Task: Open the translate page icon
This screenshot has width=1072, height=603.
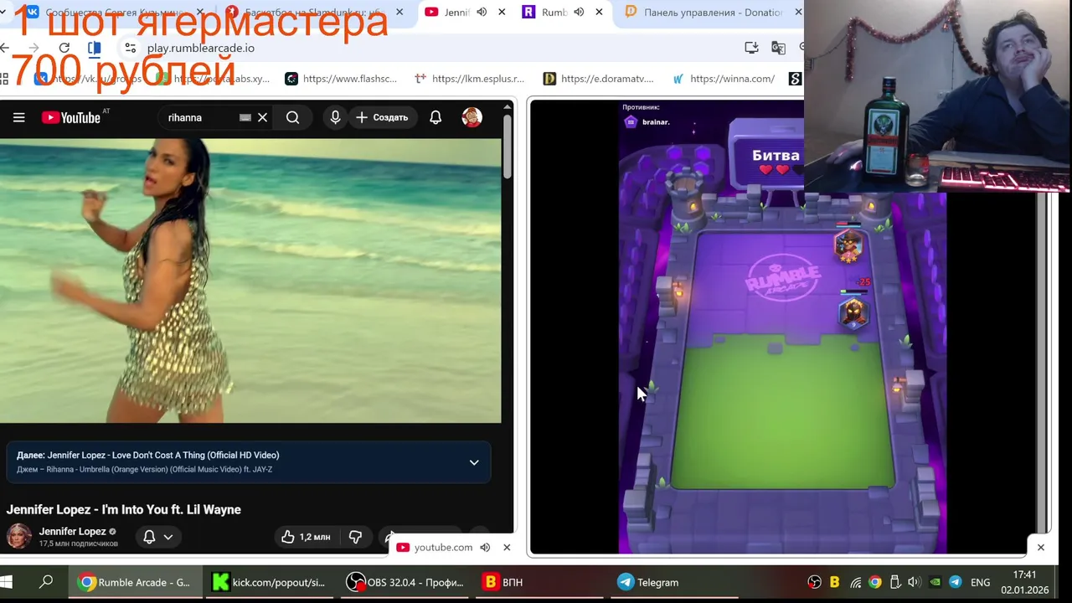Action: coord(778,48)
